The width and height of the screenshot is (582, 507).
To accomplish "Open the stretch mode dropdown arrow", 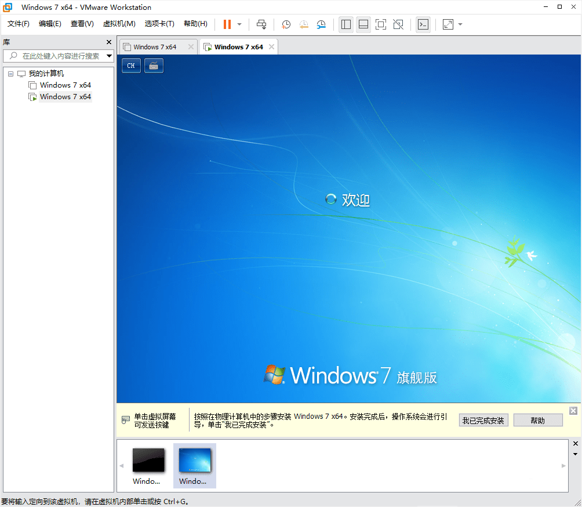I will pos(460,24).
